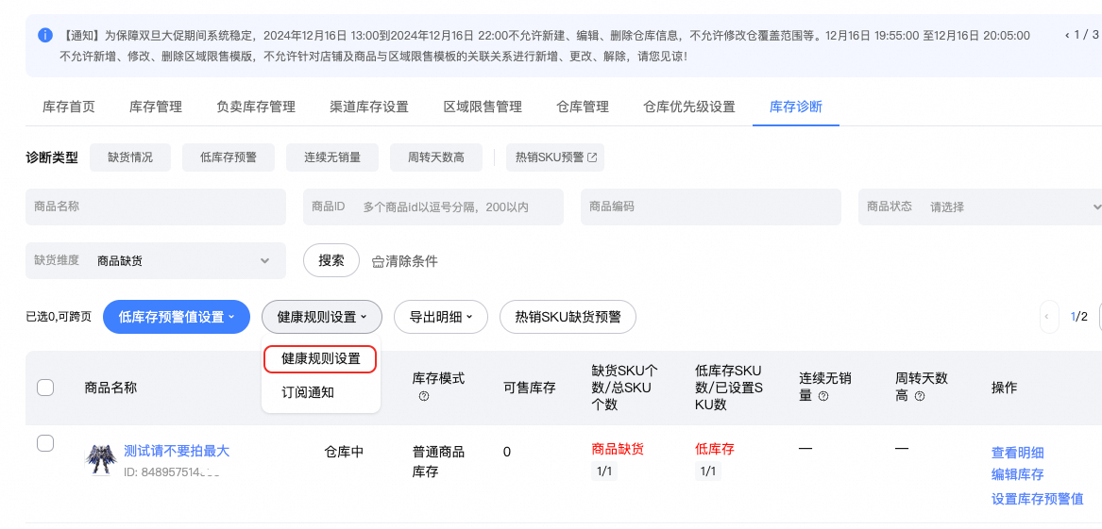Viewport: 1102px width, 529px height.
Task: Click the 1/2 page indicator
Action: (1078, 317)
